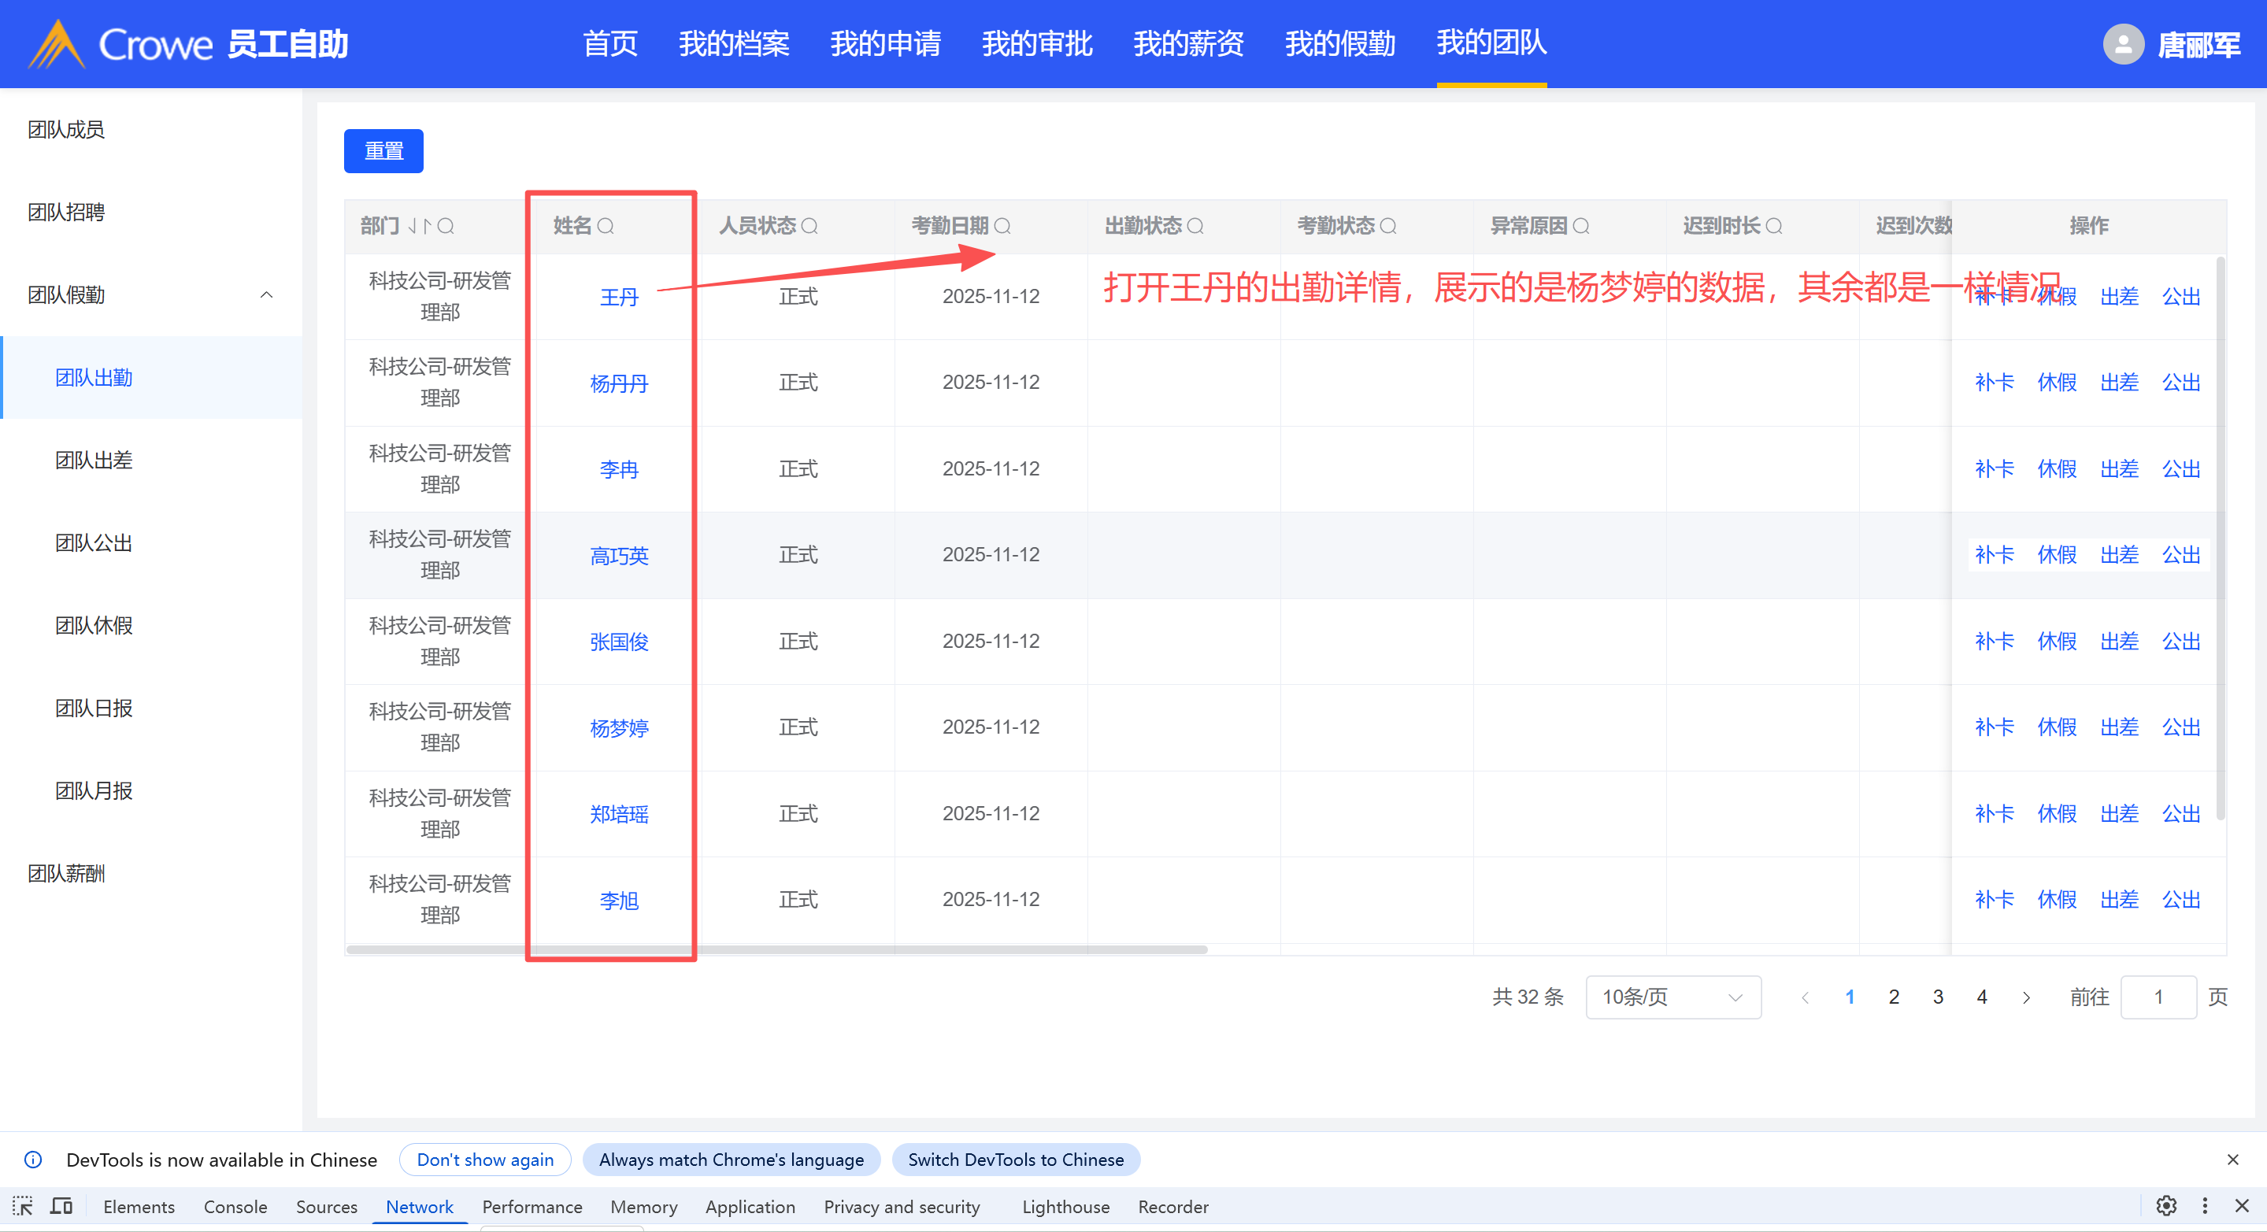Open 我的薪资 top navigation tab
The height and width of the screenshot is (1232, 2267).
point(1188,43)
